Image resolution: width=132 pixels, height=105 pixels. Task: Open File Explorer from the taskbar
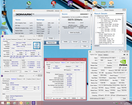tap(8, 103)
